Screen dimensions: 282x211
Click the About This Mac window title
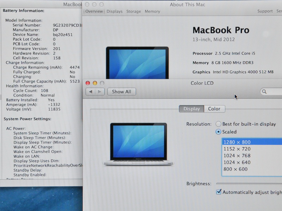tap(188, 5)
